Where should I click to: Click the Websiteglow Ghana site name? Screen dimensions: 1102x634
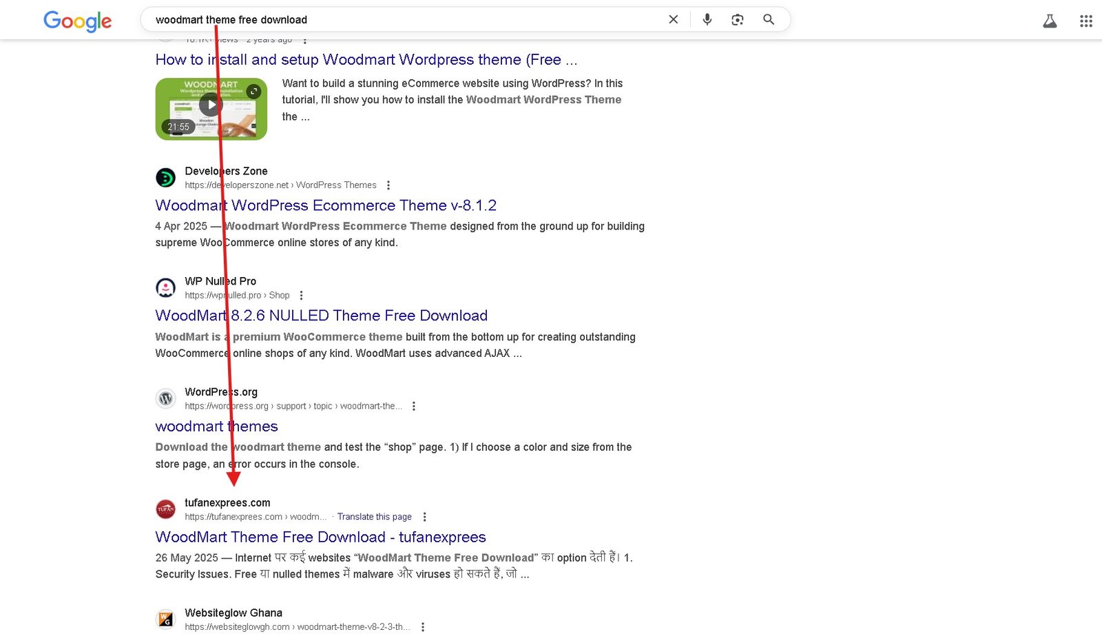[233, 613]
